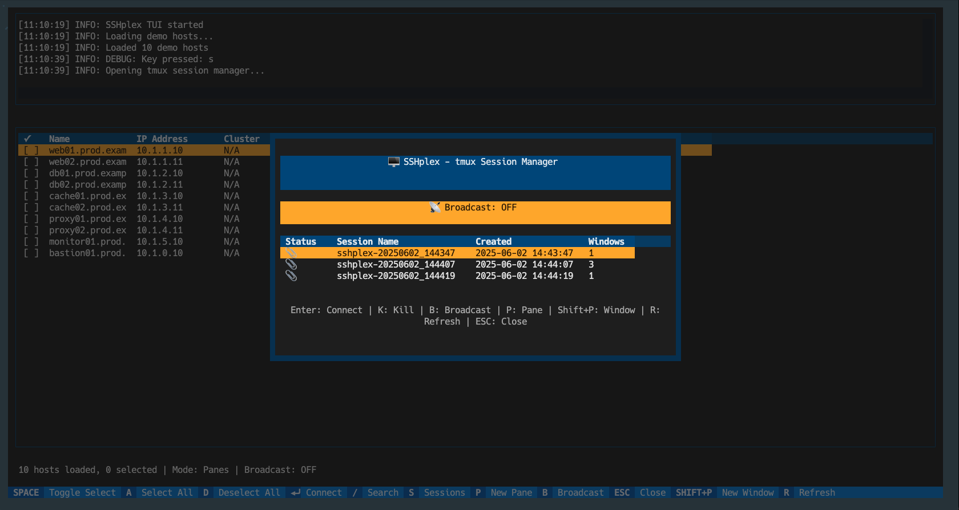
Task: Click the Session Name column header
Action: [368, 242]
